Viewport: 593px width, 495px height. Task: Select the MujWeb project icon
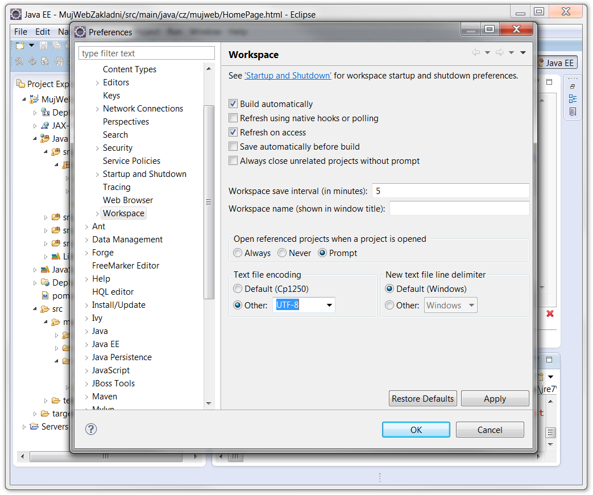34,99
